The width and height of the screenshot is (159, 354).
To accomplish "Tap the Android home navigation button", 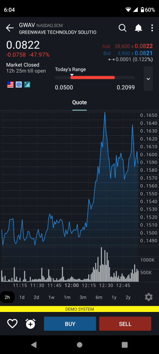I will point(79,345).
